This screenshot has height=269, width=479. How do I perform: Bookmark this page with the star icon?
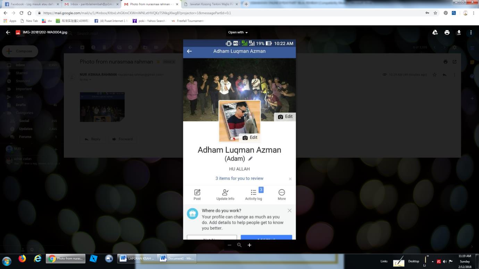coord(435,13)
